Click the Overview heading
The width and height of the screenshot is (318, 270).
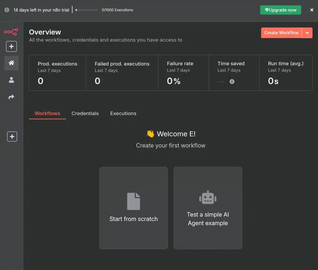tap(45, 32)
